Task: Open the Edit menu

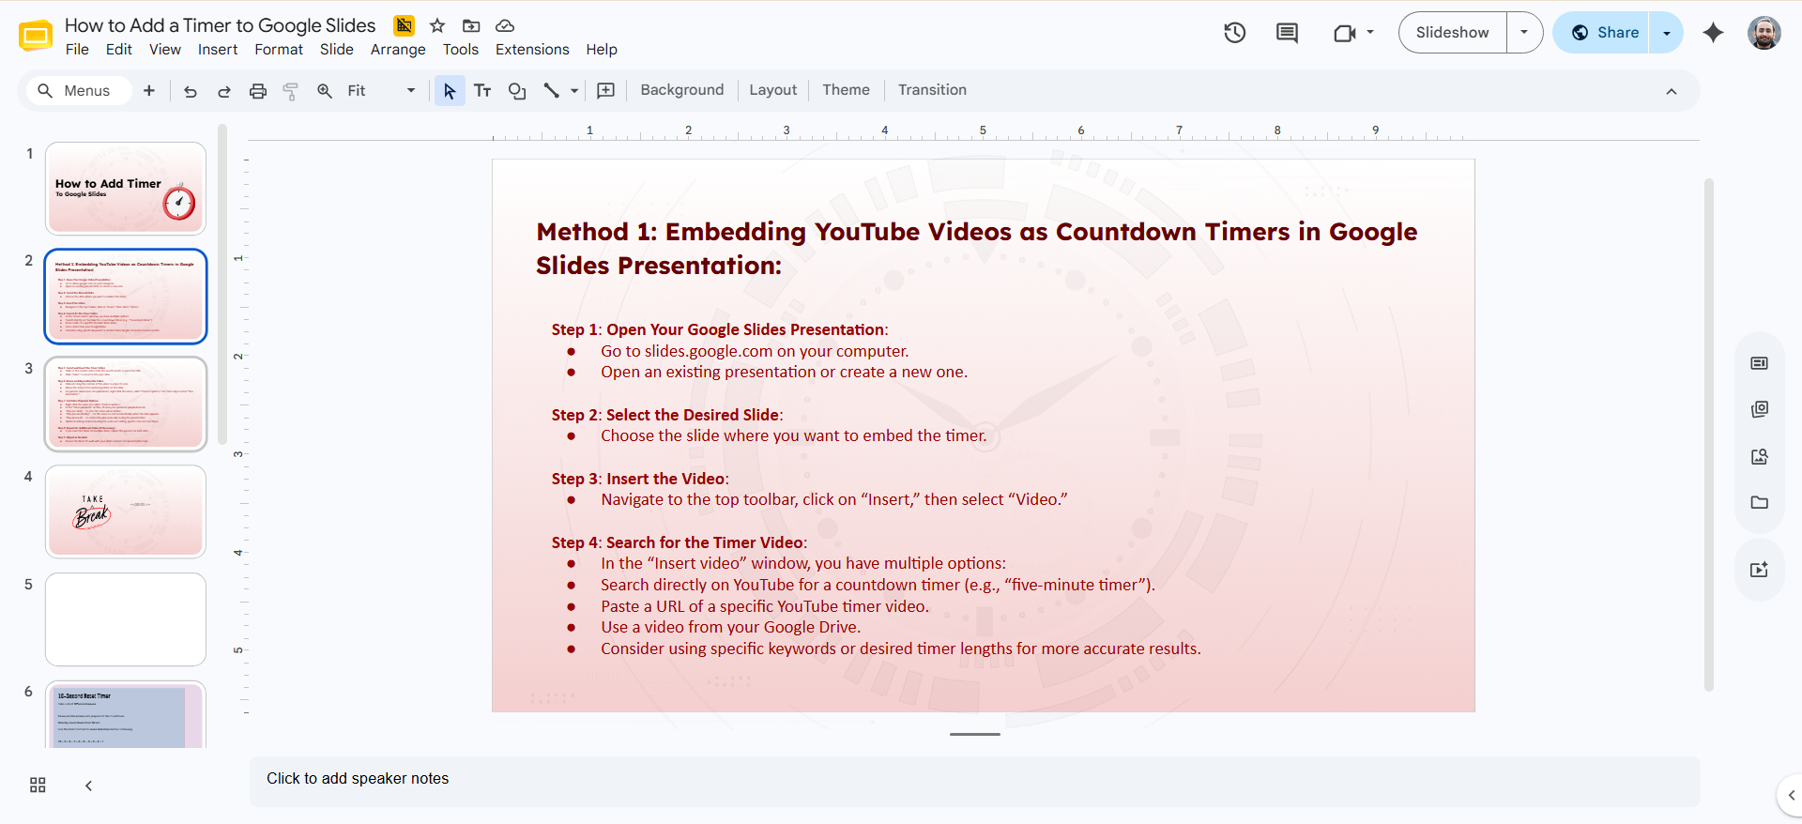Action: pos(119,50)
